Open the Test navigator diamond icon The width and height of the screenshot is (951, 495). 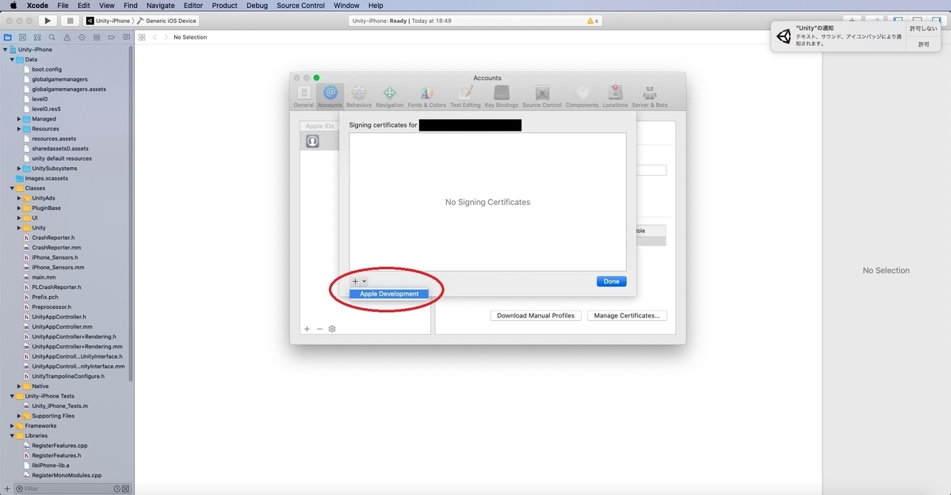tap(81, 37)
